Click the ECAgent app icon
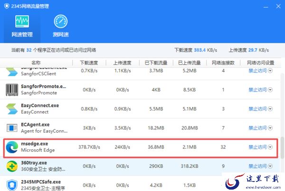 [12, 128]
